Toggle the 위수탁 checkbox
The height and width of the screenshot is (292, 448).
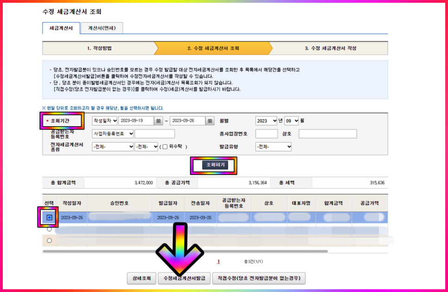coord(165,147)
